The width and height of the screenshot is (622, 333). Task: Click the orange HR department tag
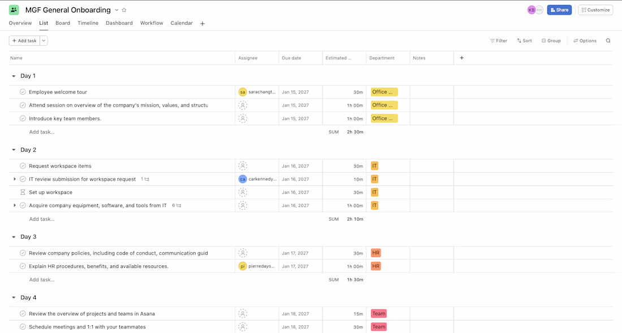click(x=376, y=253)
